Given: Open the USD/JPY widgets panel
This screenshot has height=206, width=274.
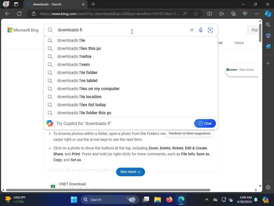Looking at the screenshot, I should [x=15, y=200].
